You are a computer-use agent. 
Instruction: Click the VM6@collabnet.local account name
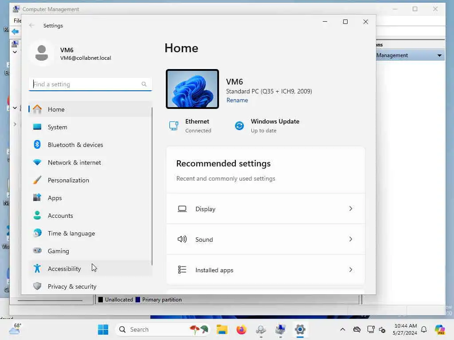86,58
